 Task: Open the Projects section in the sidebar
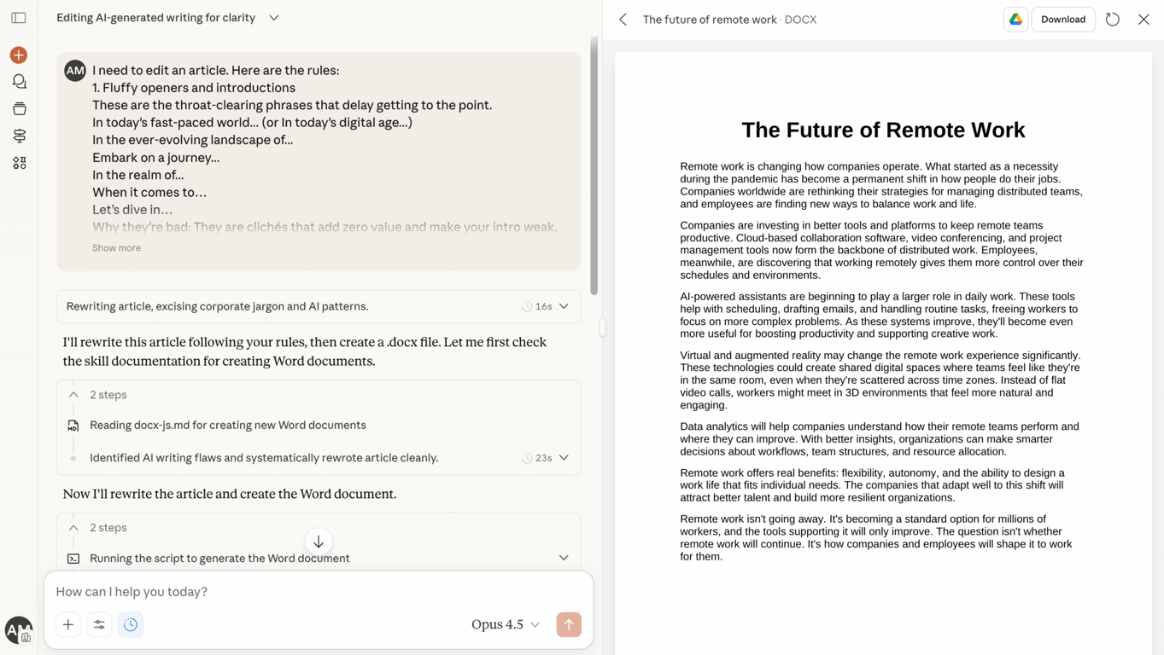click(x=18, y=108)
